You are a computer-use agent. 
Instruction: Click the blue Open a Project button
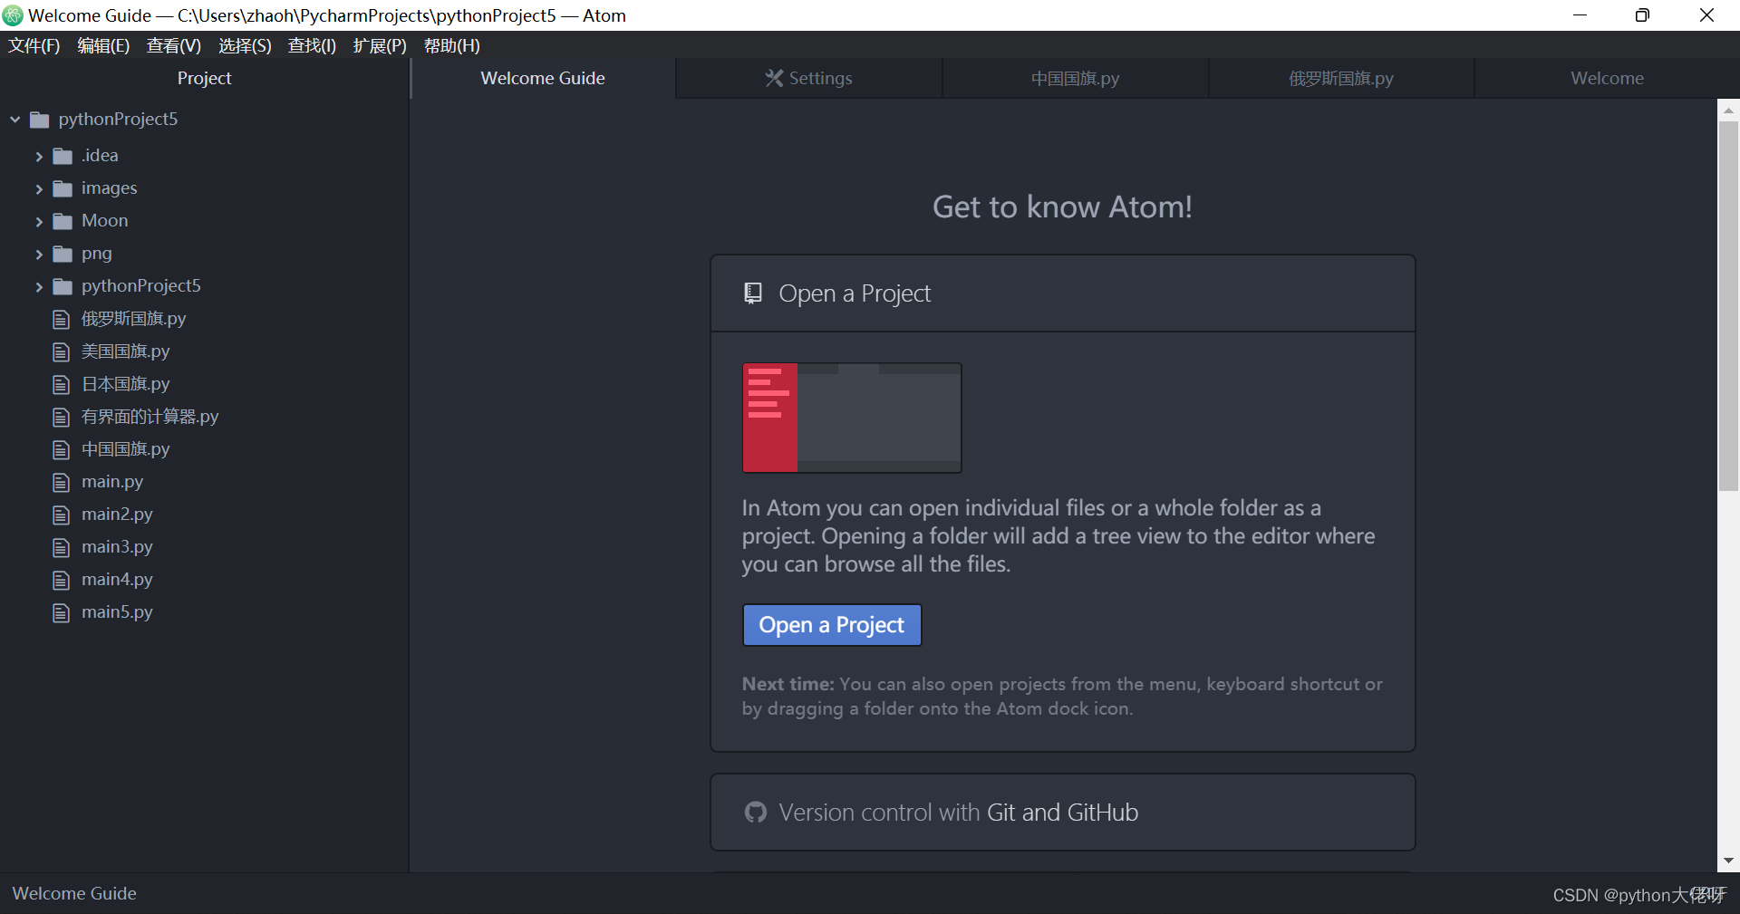[x=832, y=625]
